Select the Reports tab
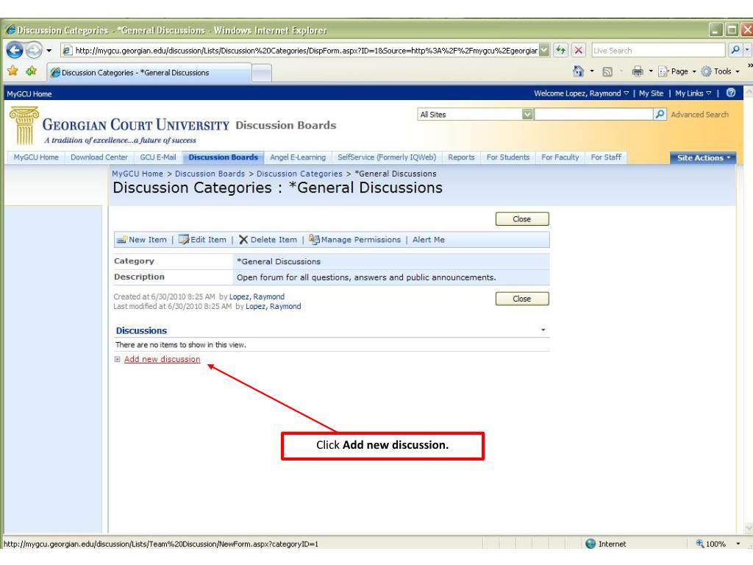 [461, 157]
